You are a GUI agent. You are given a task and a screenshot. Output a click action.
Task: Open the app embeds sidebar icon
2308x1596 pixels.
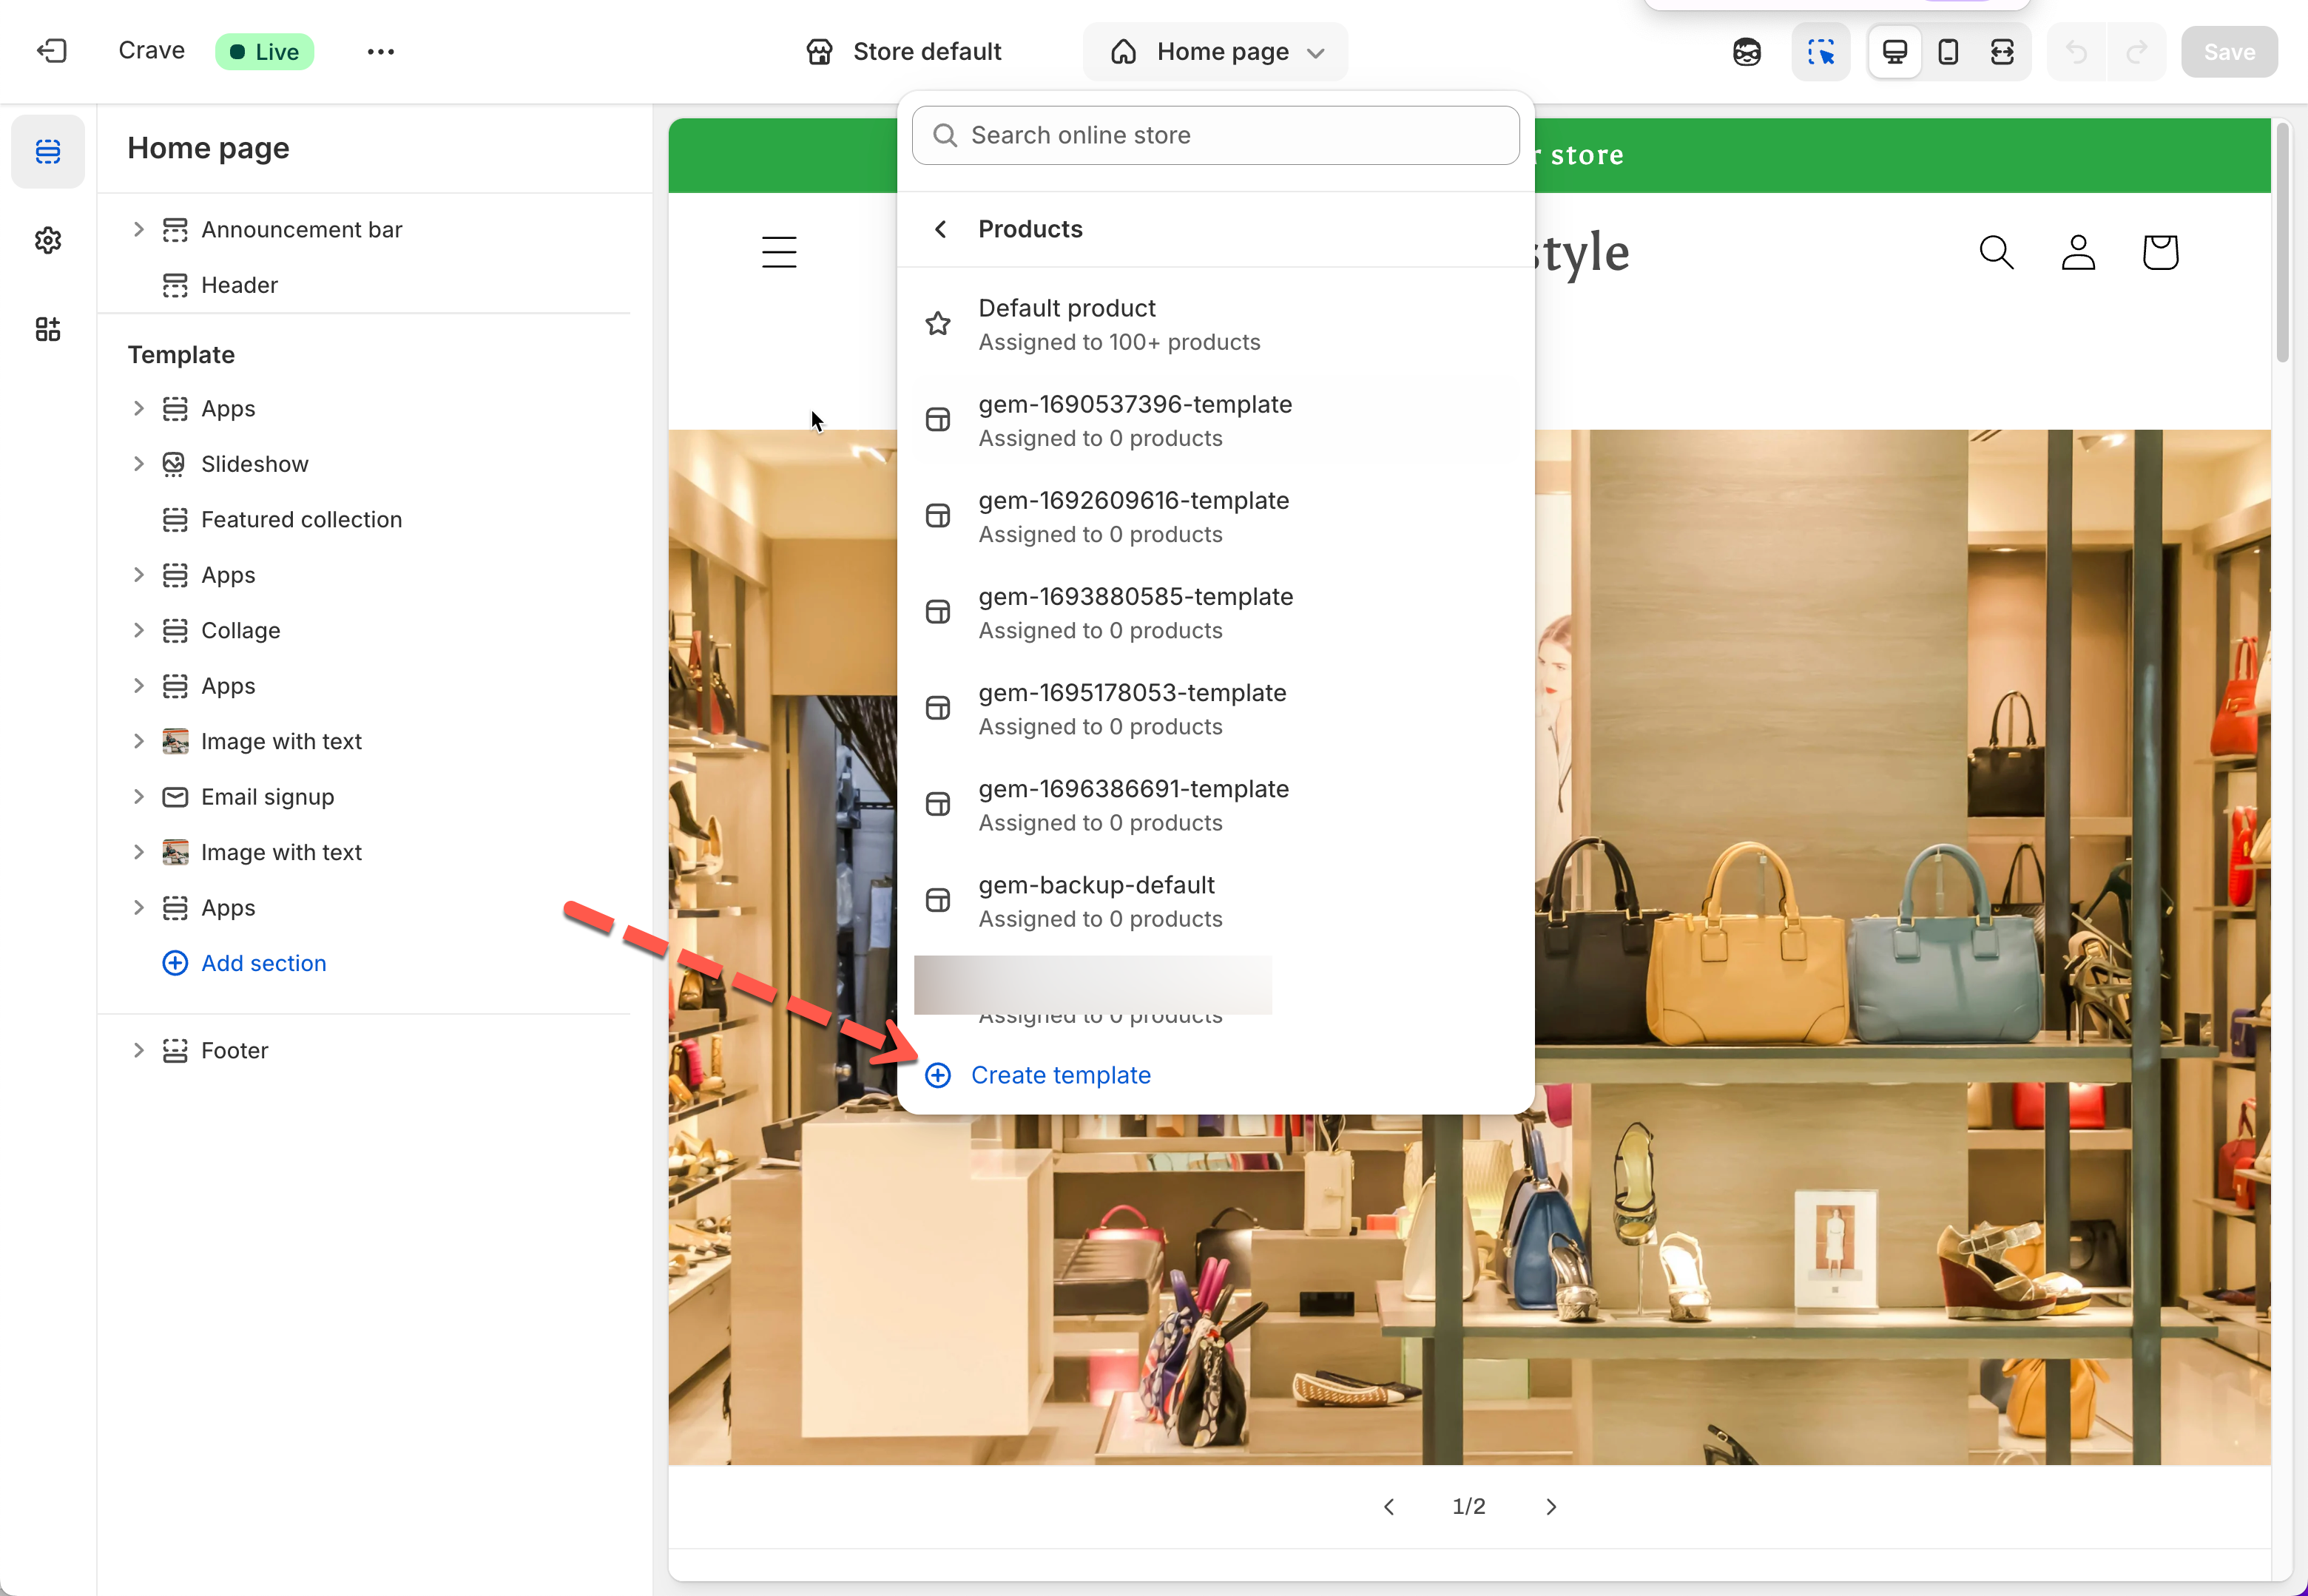[48, 329]
